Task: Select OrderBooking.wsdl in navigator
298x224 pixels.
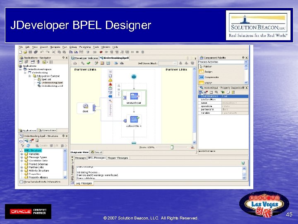Action: coord(50,86)
